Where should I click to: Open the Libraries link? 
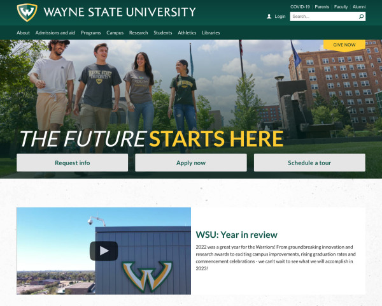point(211,33)
